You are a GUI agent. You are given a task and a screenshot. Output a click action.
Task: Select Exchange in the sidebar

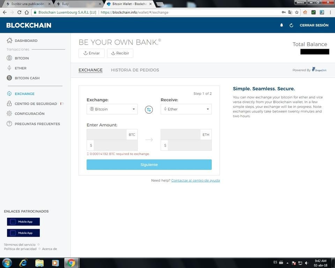[21, 94]
